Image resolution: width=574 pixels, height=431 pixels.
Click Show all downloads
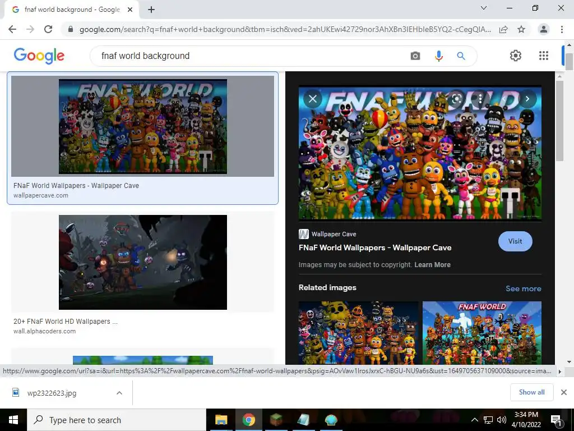531,392
